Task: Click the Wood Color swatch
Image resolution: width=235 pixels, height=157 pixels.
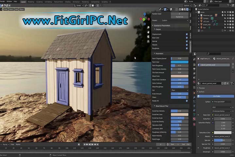Action: 179,76
